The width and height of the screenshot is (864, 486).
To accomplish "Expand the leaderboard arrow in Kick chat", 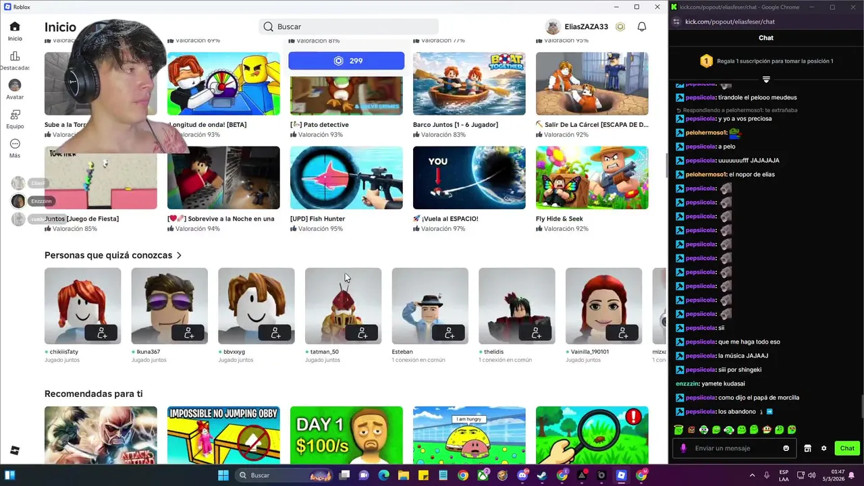I will [766, 80].
